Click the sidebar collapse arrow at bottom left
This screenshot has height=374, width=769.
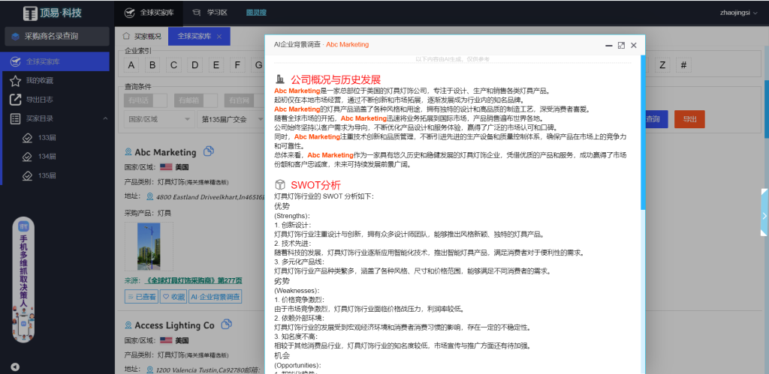(15, 367)
